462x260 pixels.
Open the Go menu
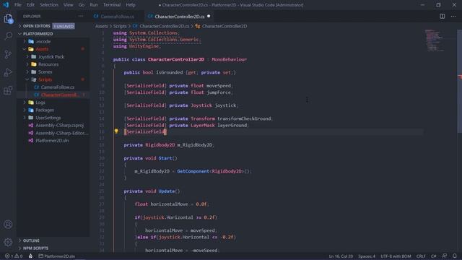(82, 5)
